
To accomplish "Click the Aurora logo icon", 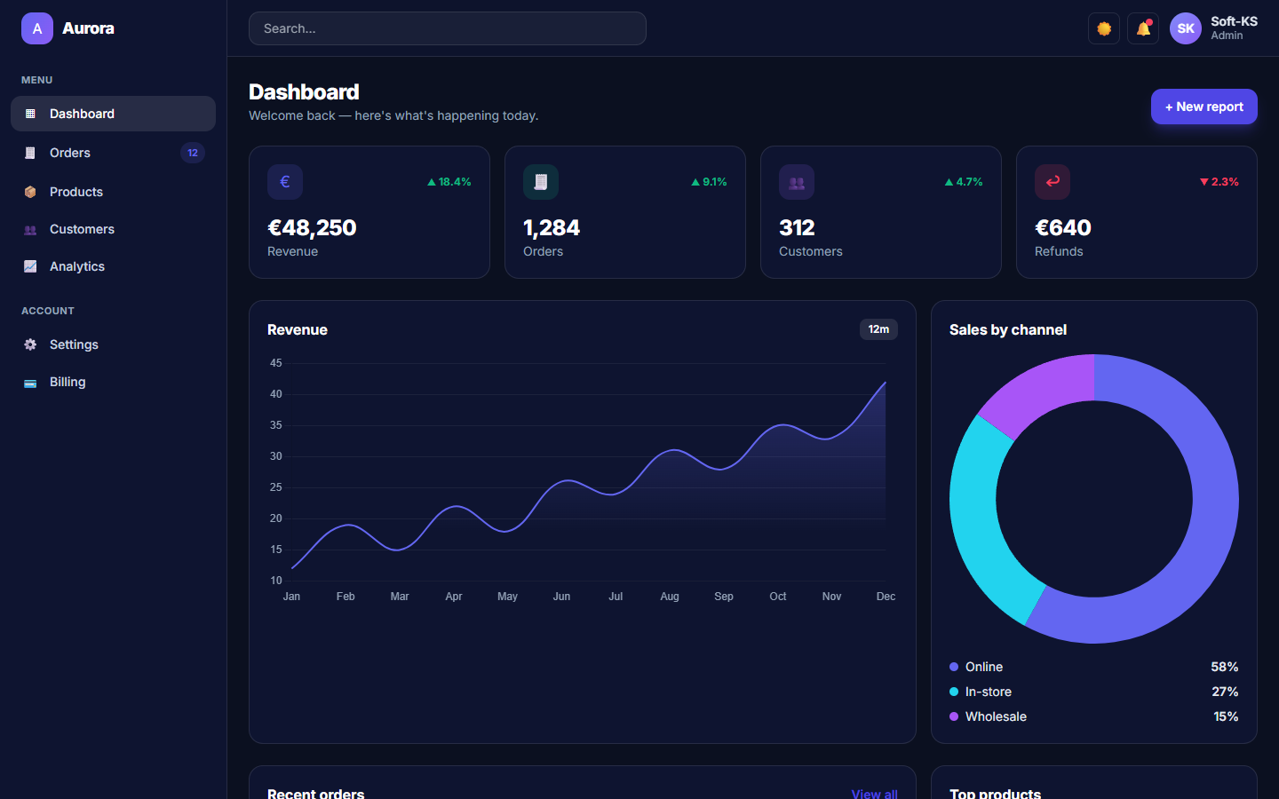I will coord(37,28).
